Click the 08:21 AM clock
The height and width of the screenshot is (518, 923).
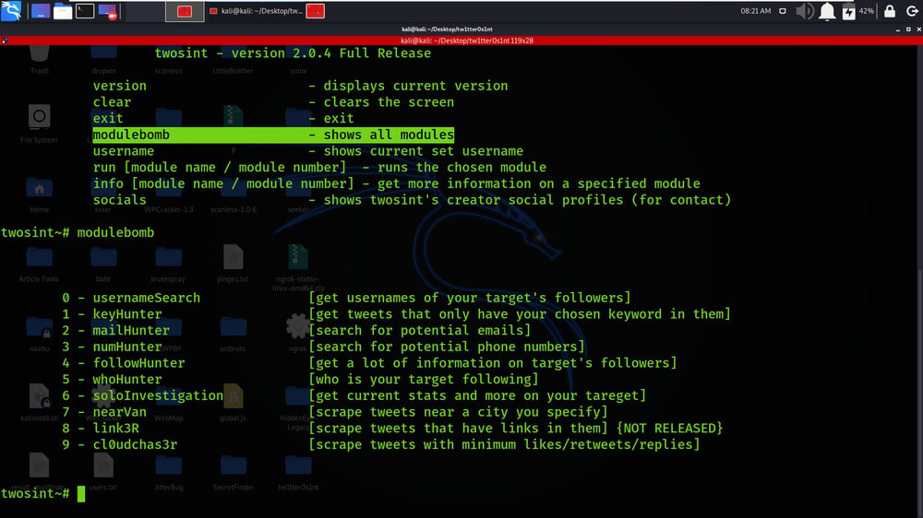[756, 10]
